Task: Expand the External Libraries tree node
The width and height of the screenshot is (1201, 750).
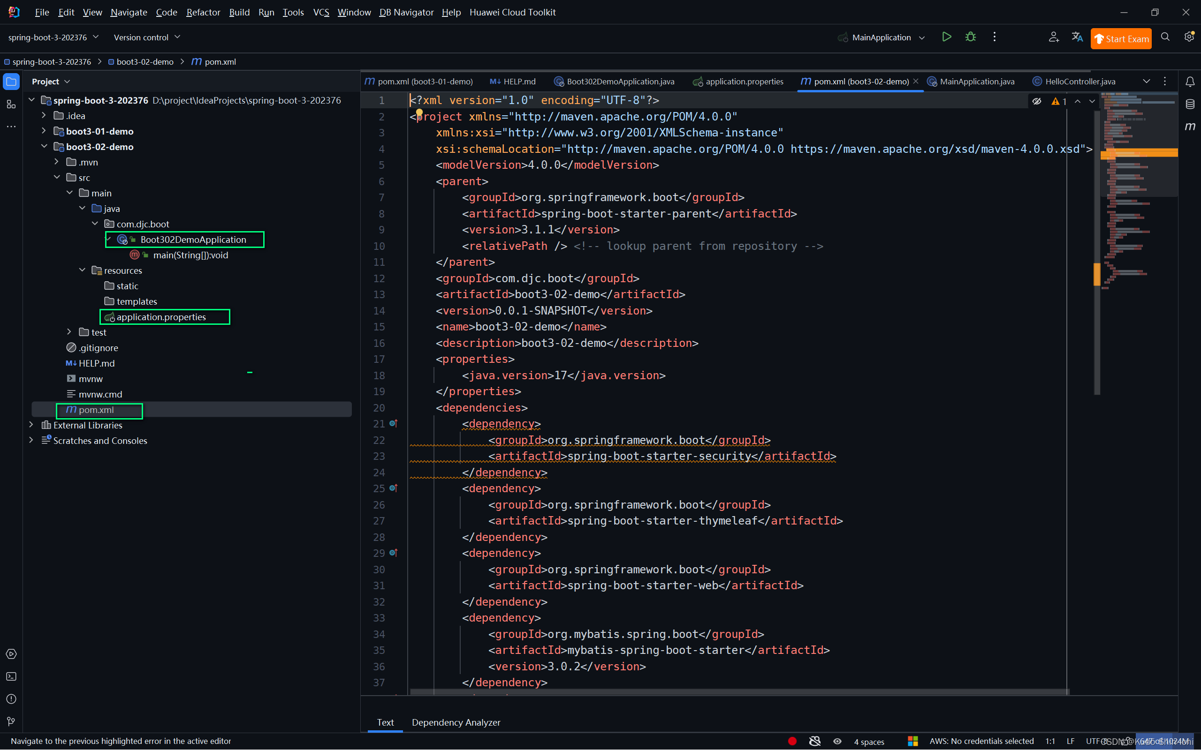Action: click(31, 424)
